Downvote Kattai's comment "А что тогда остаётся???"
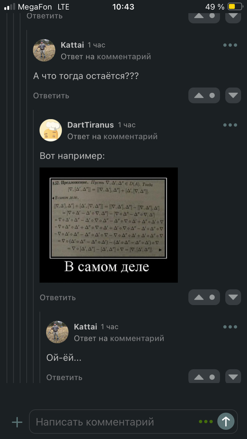The height and width of the screenshot is (439, 247). (233, 96)
